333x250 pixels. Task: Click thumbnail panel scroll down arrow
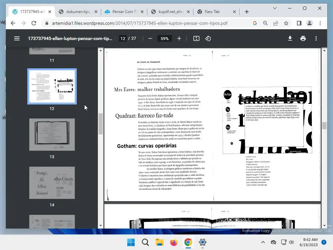[100, 226]
